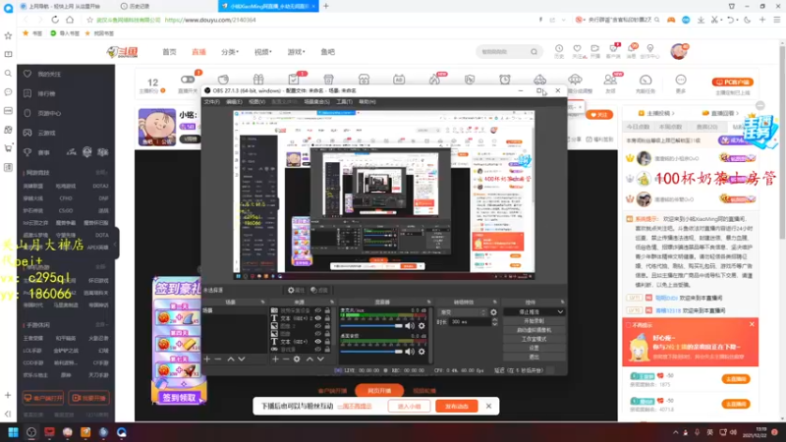Open the 渐变 transition combo box
This screenshot has height=442, width=786.
(x=463, y=312)
